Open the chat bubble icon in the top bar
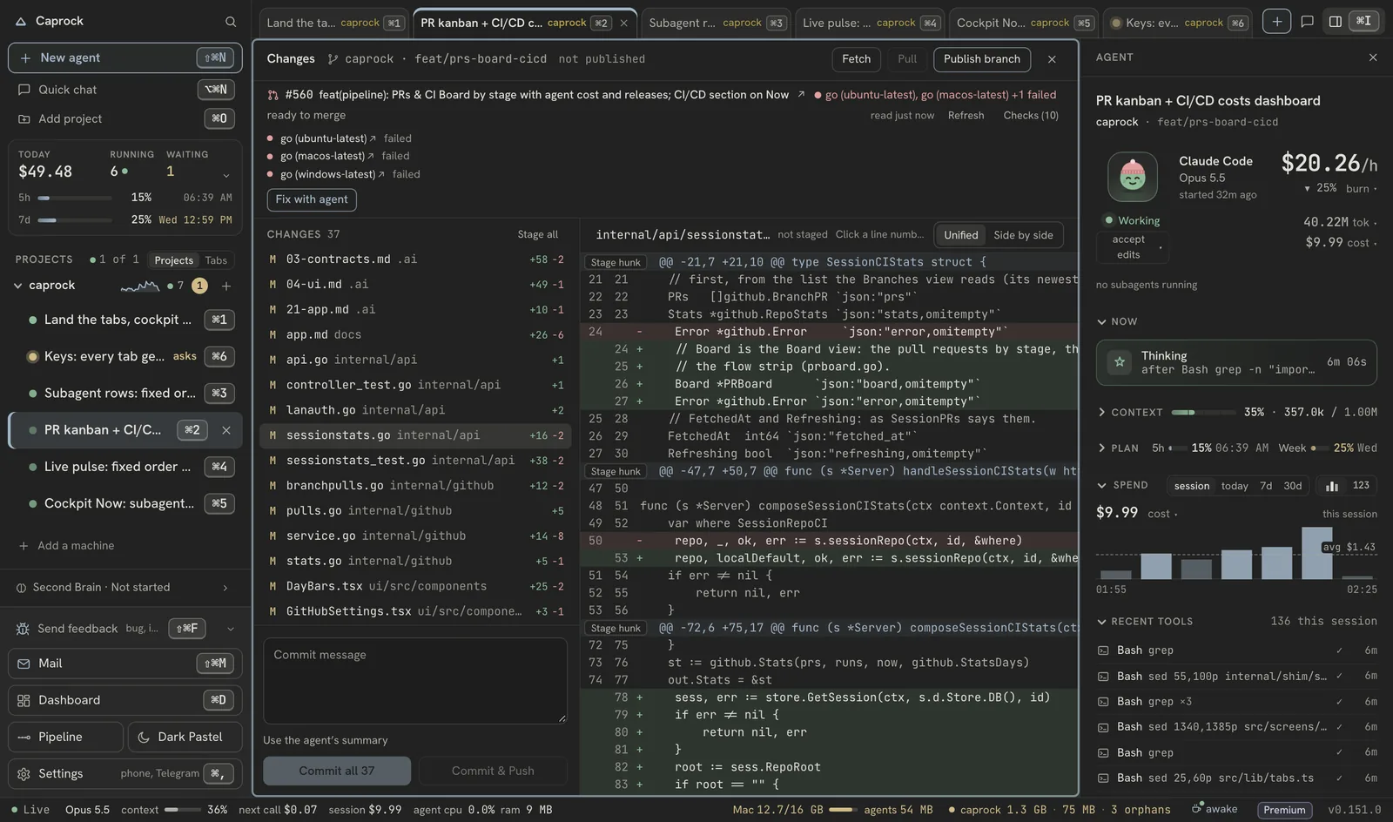 point(1307,22)
